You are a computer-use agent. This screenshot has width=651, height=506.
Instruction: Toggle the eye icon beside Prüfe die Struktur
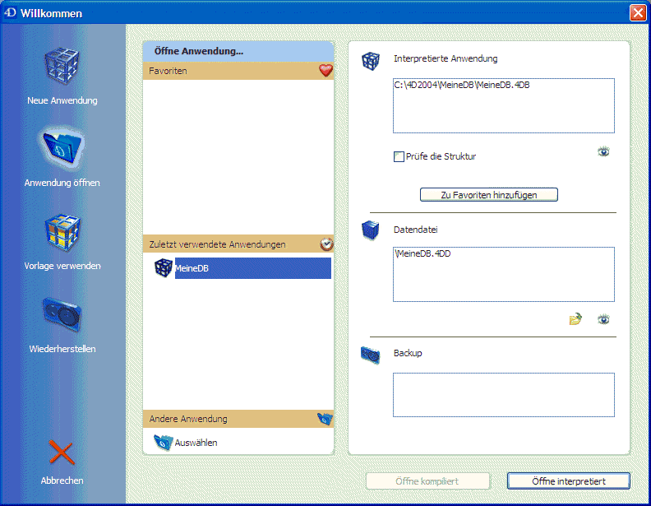tap(603, 152)
